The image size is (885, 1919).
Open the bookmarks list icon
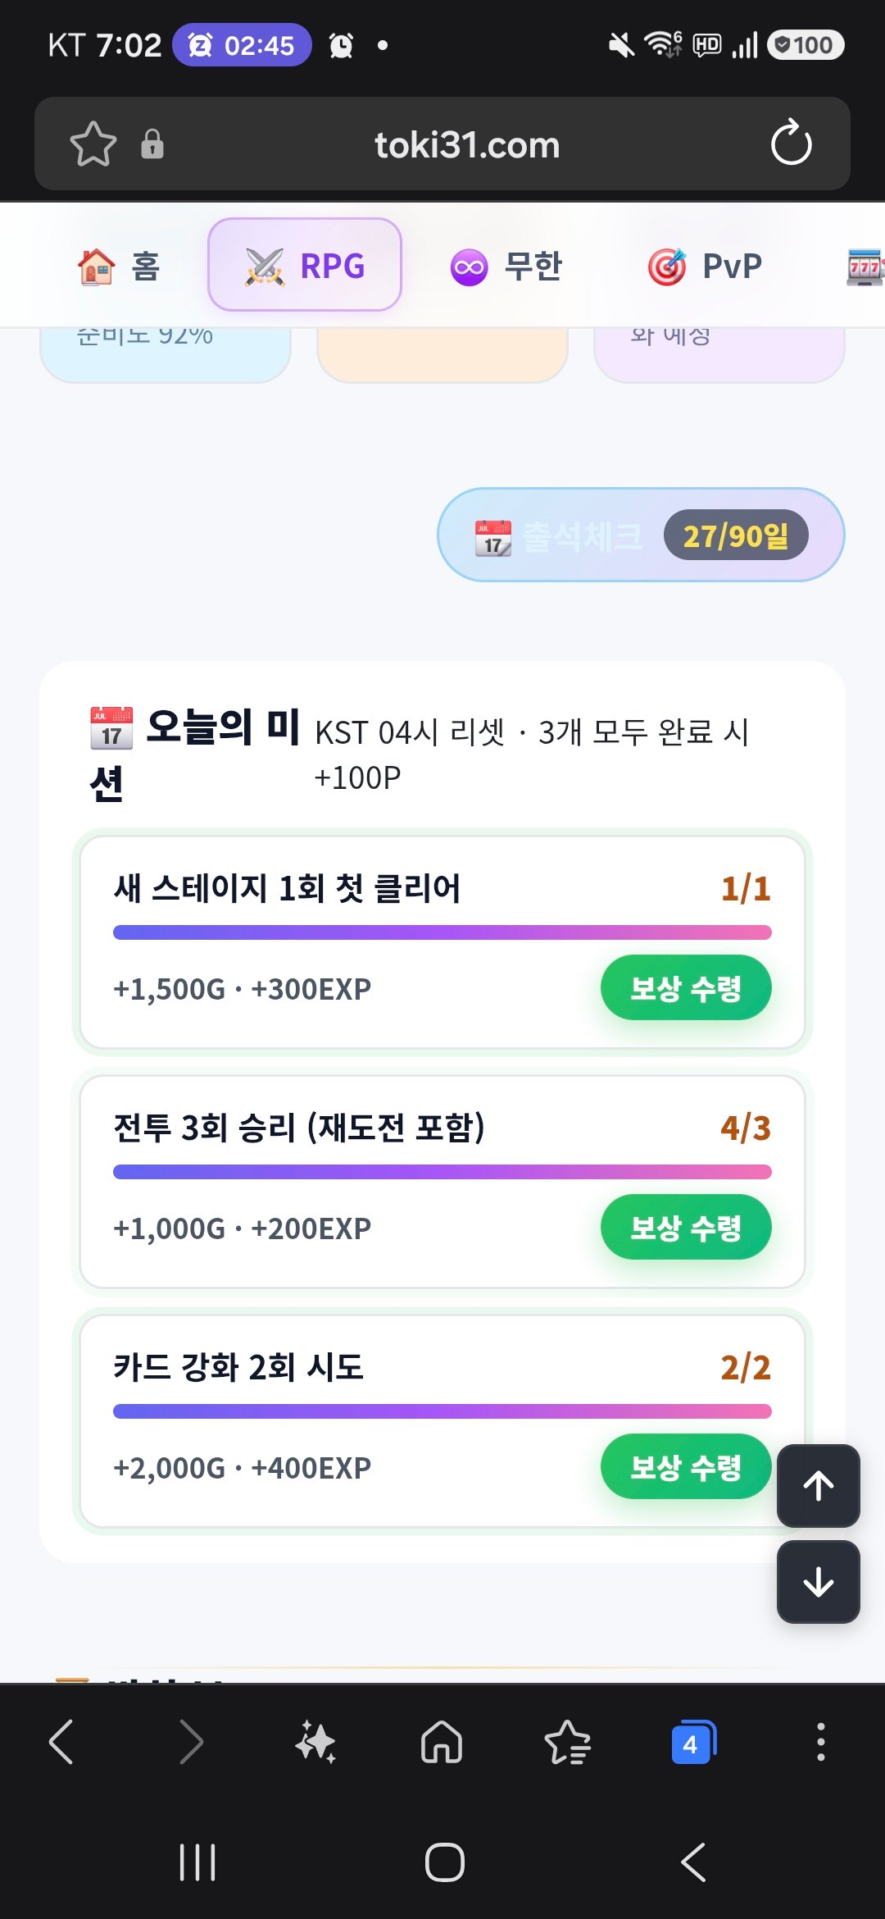[x=567, y=1741]
